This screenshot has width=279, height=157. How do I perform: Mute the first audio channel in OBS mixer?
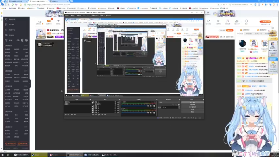151,106
